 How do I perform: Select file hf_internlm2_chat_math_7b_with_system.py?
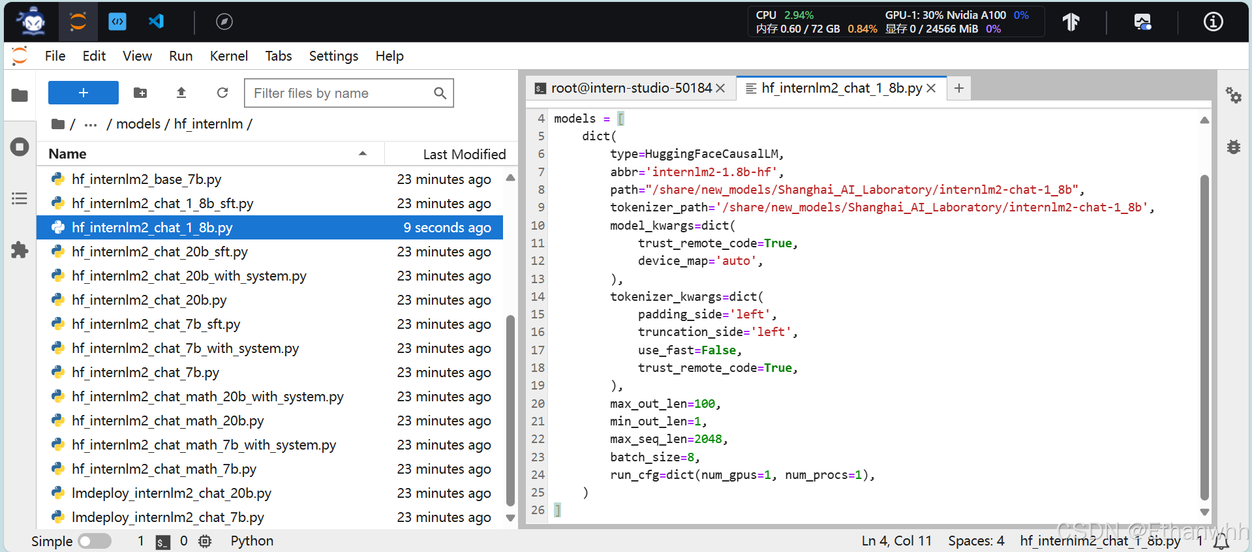(x=270, y=445)
